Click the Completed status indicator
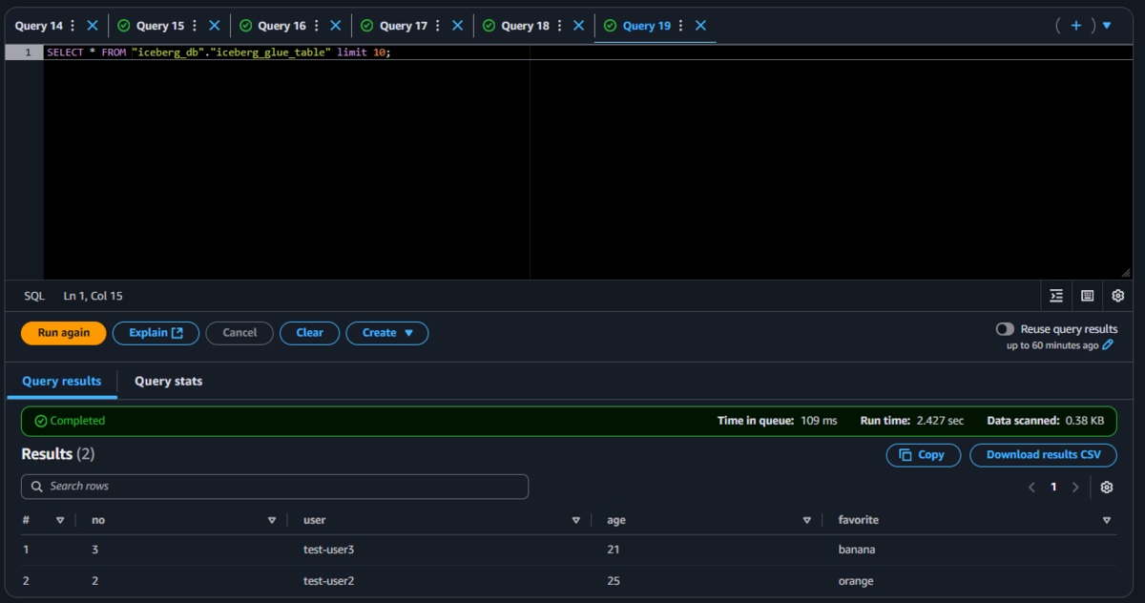 click(70, 421)
